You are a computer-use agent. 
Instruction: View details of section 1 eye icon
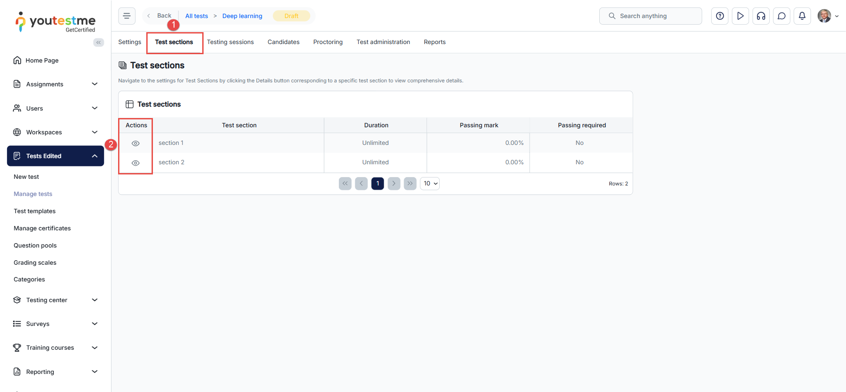point(136,143)
